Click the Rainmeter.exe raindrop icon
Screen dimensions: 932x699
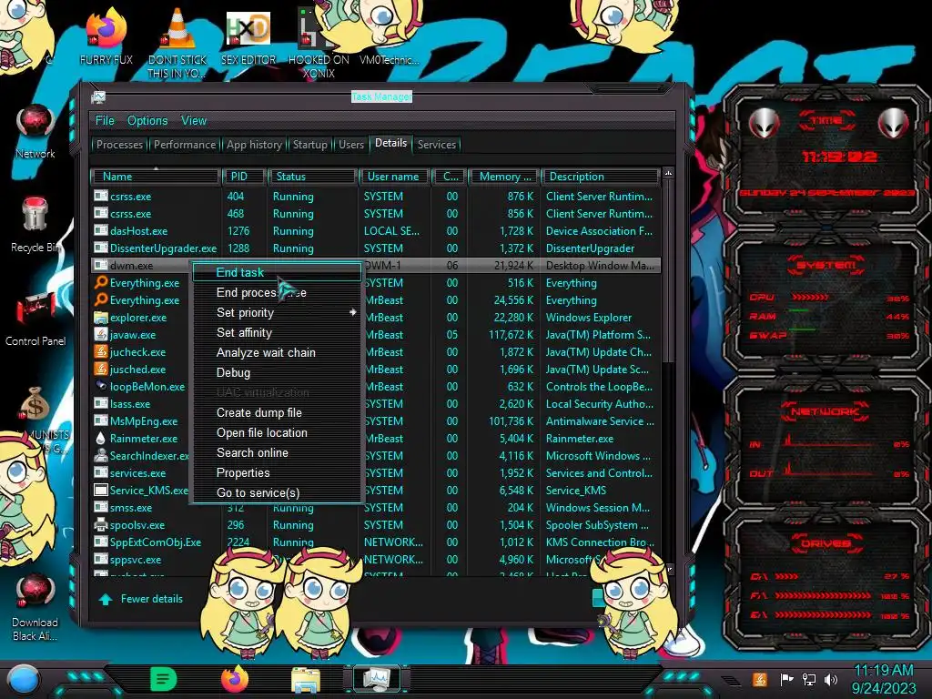click(101, 438)
